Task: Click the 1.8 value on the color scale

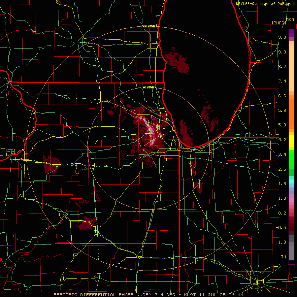Action: [x=282, y=184]
